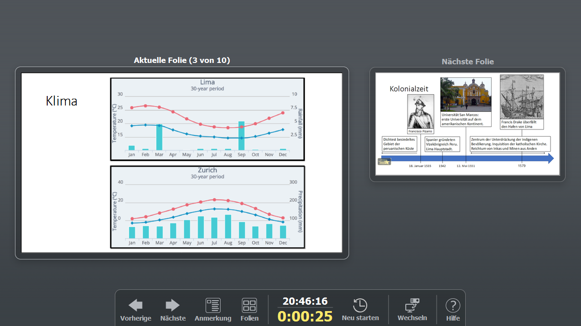Open Hilfe help

453,310
